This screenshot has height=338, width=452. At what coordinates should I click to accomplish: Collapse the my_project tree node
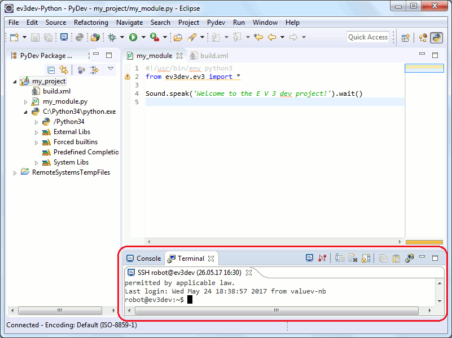pyautogui.click(x=15, y=82)
